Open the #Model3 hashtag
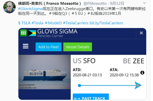 pyautogui.click(x=53, y=23)
